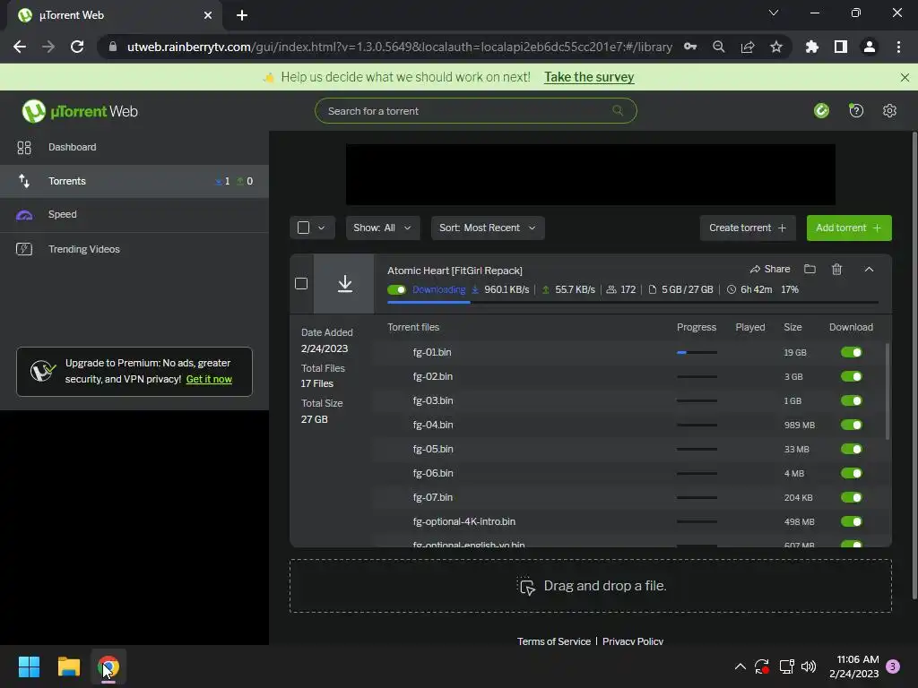Viewport: 918px width, 688px height.
Task: Open Trending Videos in sidebar
Action: pyautogui.click(x=134, y=249)
